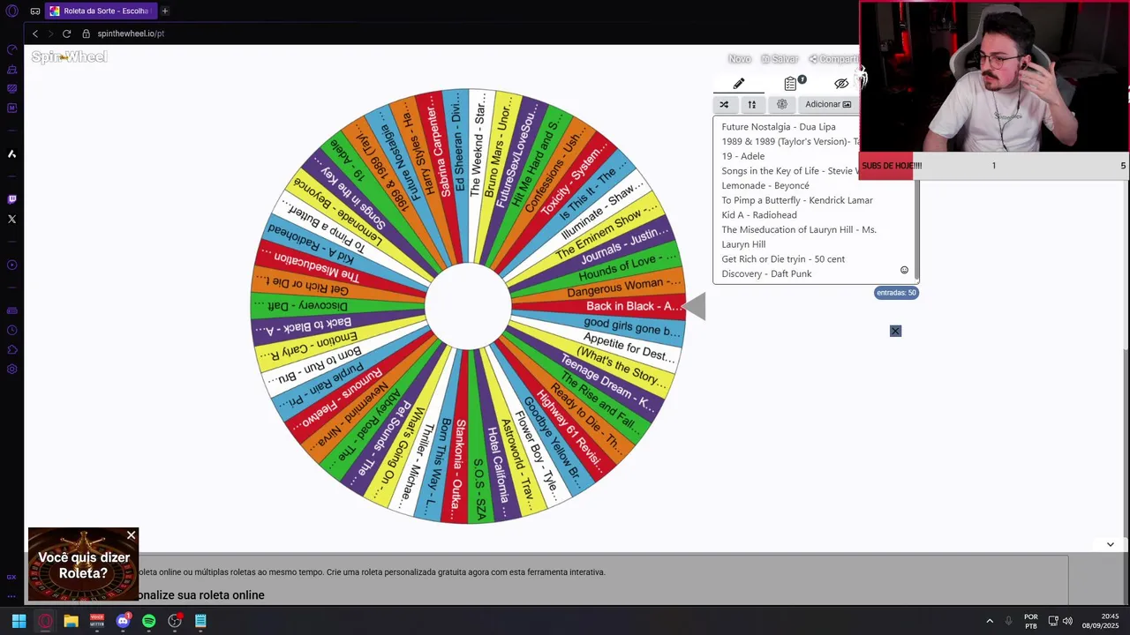Open browsing History clock icon
Screen dimensions: 1130x635
11,330
